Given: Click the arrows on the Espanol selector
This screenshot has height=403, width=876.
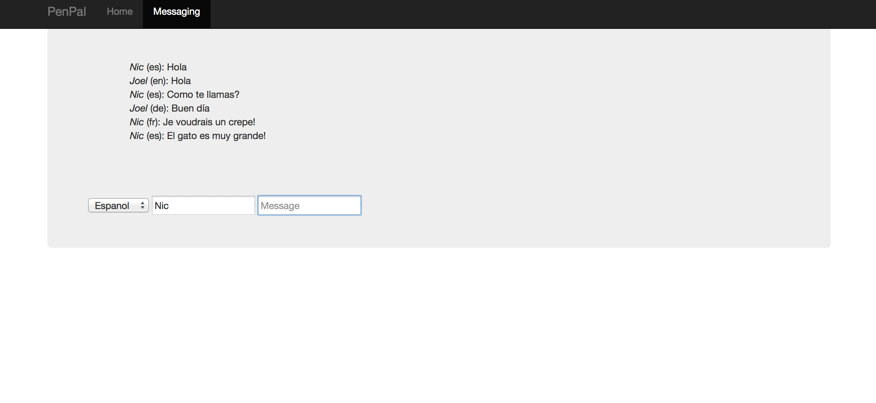Looking at the screenshot, I should click(143, 206).
